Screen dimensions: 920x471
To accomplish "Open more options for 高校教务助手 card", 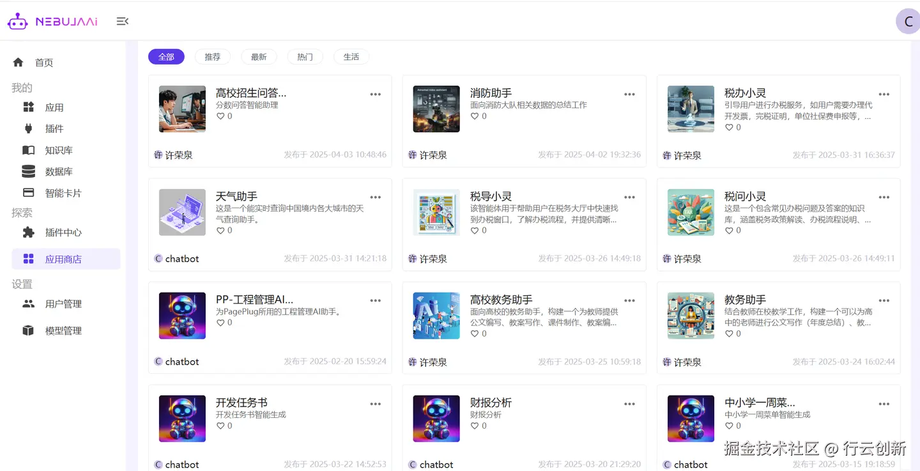I will (x=630, y=300).
